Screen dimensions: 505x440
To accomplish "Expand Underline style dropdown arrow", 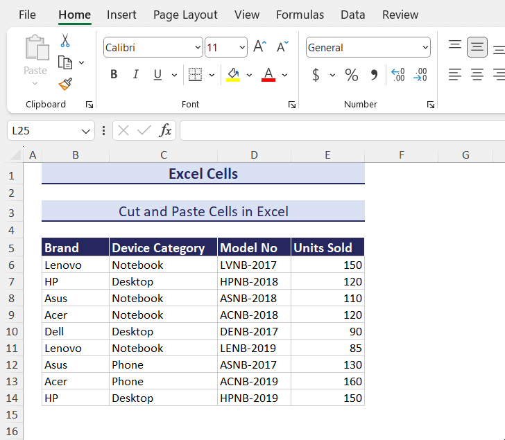I will pyautogui.click(x=174, y=76).
